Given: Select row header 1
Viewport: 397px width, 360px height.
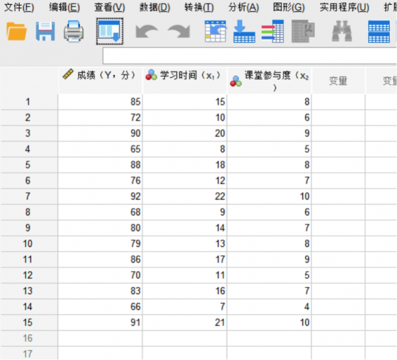Looking at the screenshot, I should pyautogui.click(x=29, y=102).
